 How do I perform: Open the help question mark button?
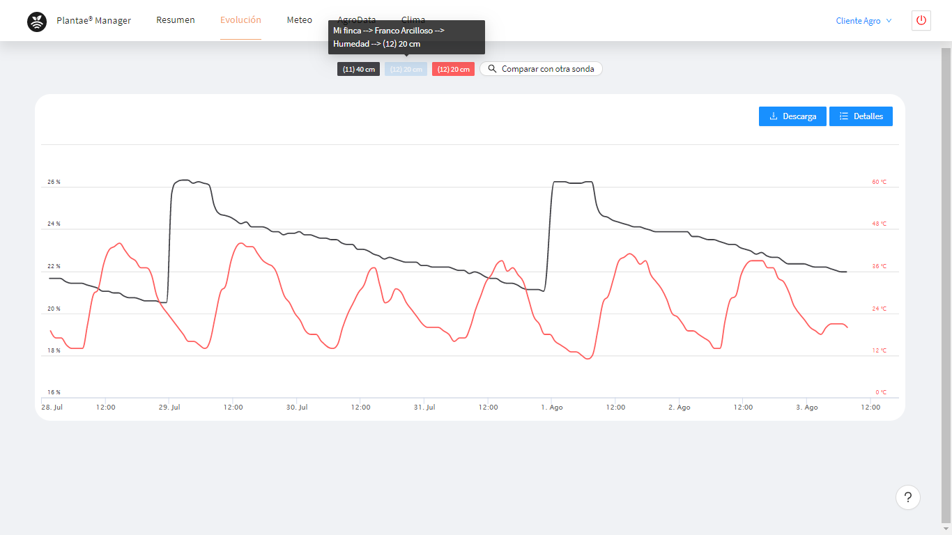click(x=908, y=497)
